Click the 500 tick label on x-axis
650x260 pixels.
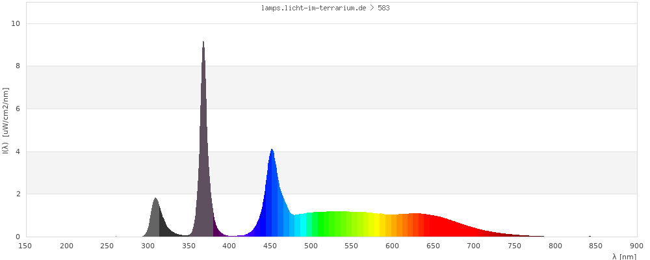(x=311, y=246)
